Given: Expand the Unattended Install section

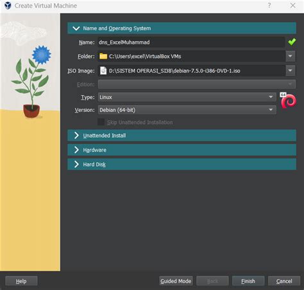Looking at the screenshot, I should (x=182, y=136).
